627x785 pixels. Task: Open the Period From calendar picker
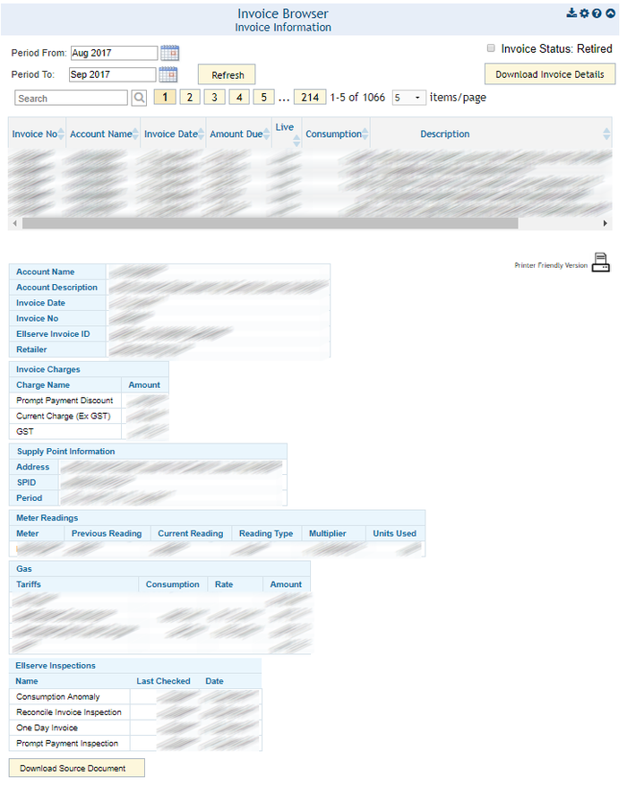169,53
